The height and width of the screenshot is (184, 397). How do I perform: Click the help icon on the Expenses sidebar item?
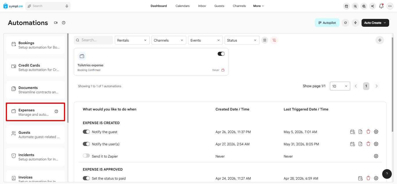tap(56, 111)
